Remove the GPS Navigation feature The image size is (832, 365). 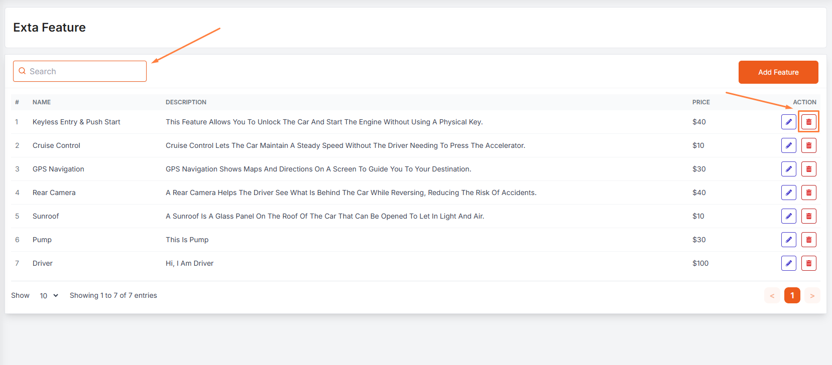pyautogui.click(x=808, y=169)
